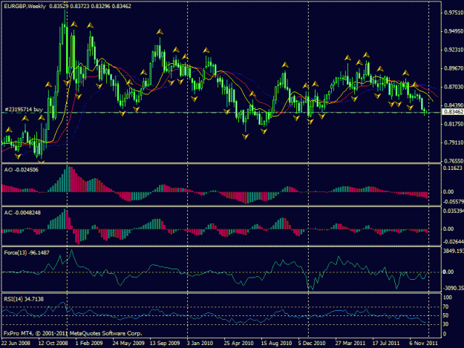Click the 25 Apr 2010 date label

[238, 344]
